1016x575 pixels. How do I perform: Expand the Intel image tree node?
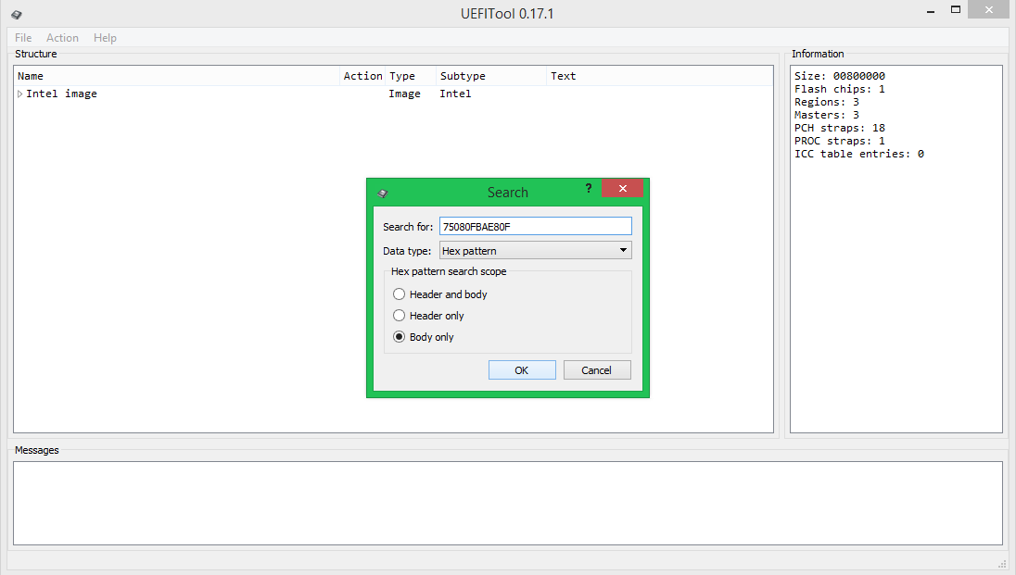[x=20, y=94]
